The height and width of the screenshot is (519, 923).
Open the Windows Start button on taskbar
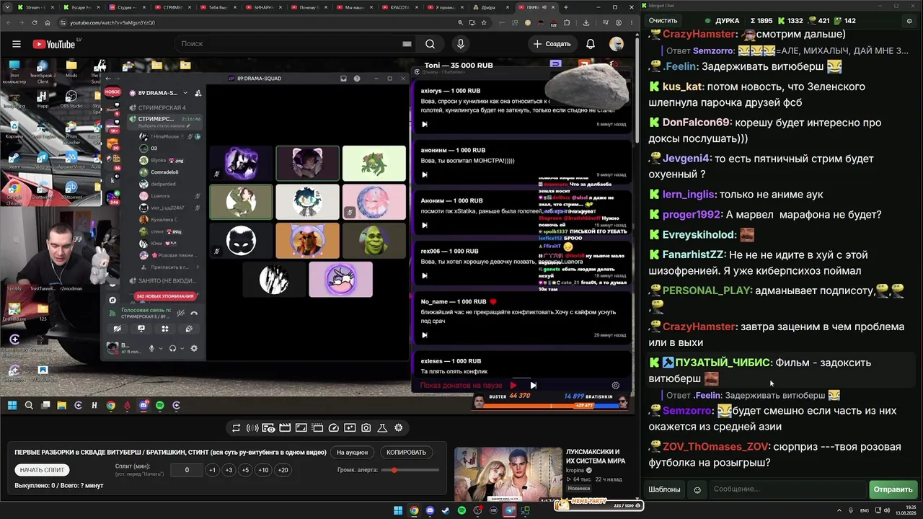[x=398, y=511]
